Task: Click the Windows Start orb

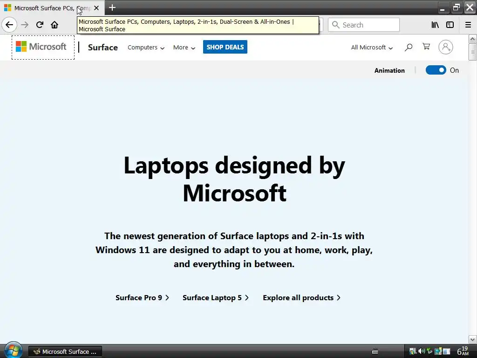Action: pos(13,351)
